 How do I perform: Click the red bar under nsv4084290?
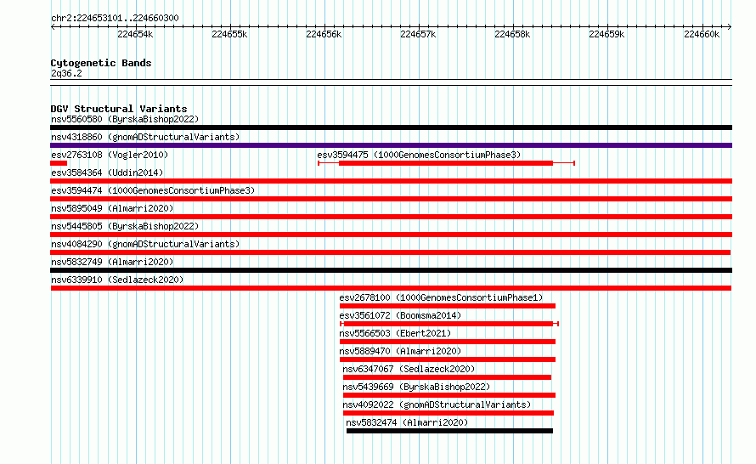coord(391,252)
